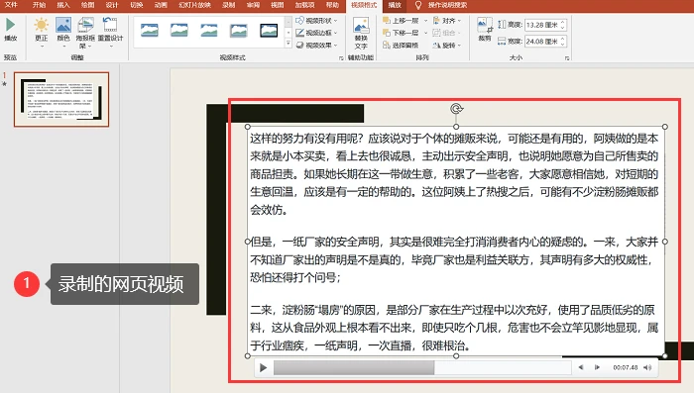Screen dimensions: 694x393
Task: Select slide 1 thumbnail in the panel
Action: click(61, 99)
